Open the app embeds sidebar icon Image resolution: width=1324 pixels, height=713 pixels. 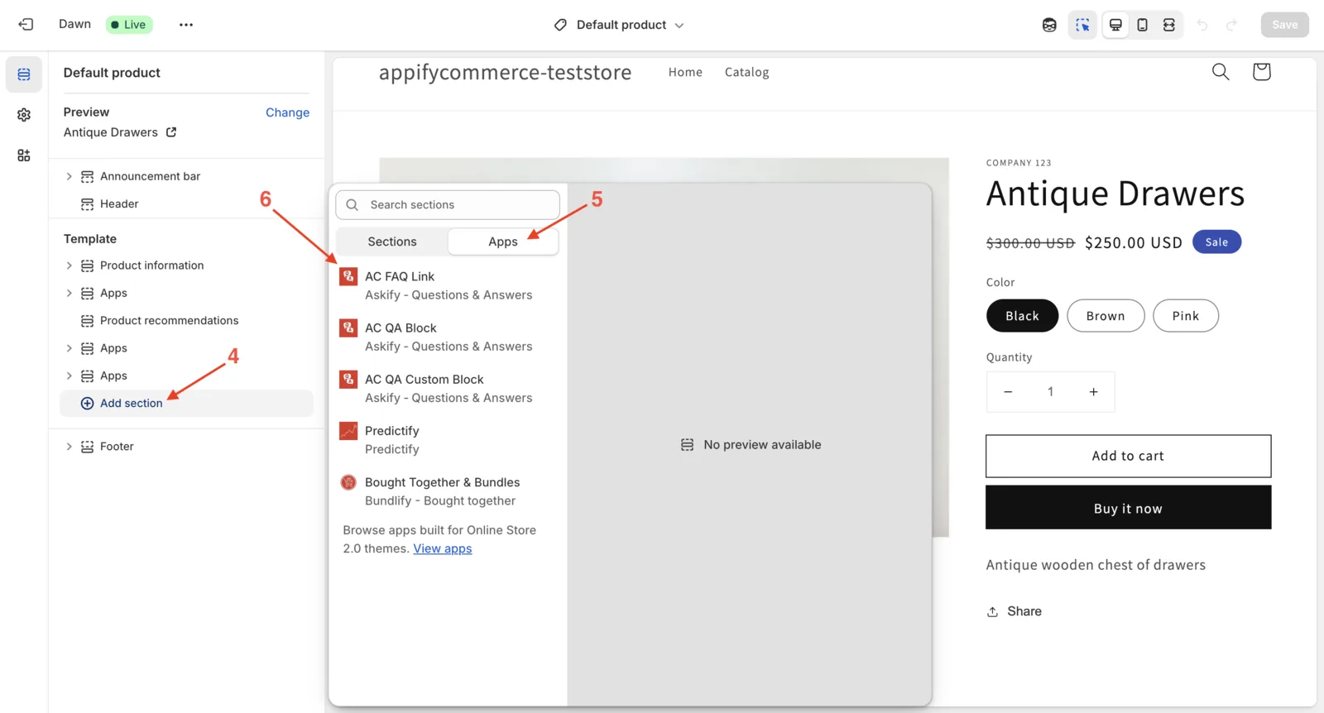pyautogui.click(x=24, y=156)
